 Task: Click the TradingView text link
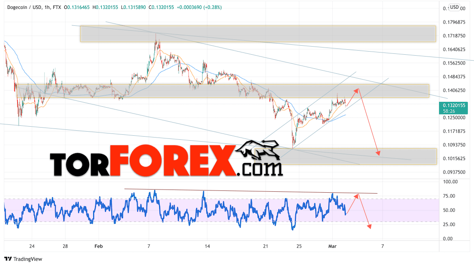(x=28, y=259)
